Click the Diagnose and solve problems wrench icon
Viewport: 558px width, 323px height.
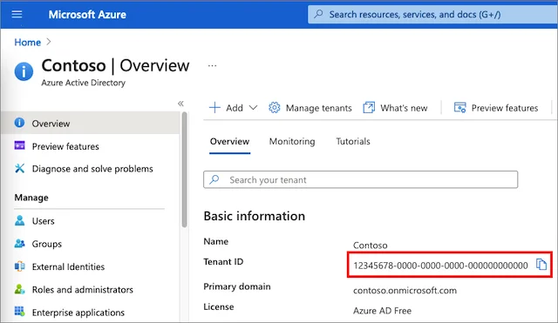pyautogui.click(x=19, y=168)
